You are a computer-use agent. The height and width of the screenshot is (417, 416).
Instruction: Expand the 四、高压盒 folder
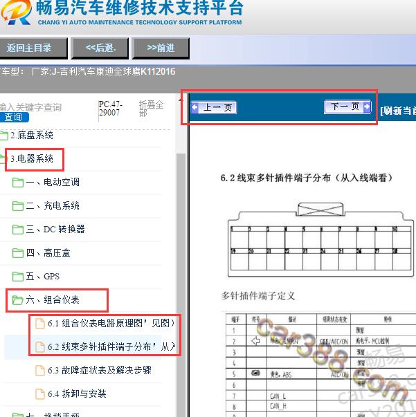[48, 252]
